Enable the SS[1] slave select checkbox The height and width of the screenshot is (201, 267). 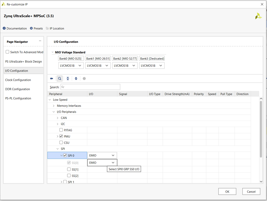[69, 169]
